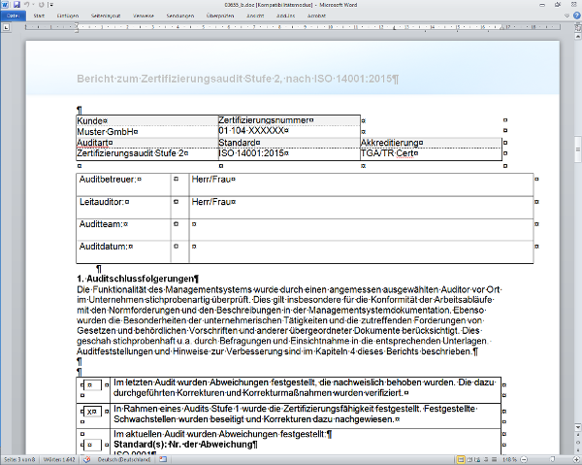Open the Seitenlayout ribbon tab

point(105,17)
